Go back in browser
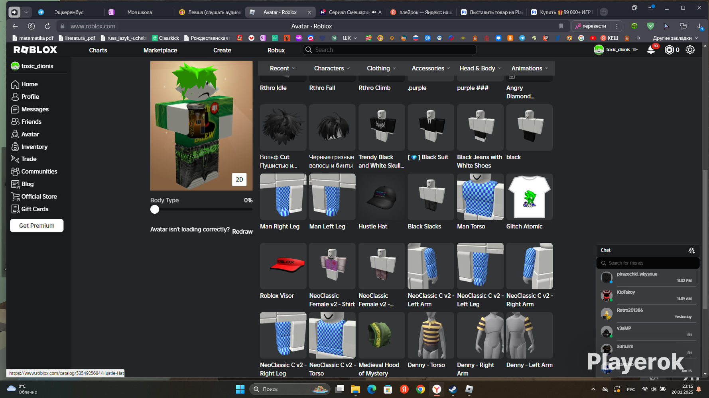The height and width of the screenshot is (398, 709). [x=15, y=26]
